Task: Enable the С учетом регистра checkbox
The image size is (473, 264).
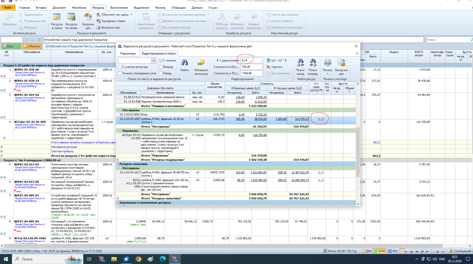Action: (120, 67)
